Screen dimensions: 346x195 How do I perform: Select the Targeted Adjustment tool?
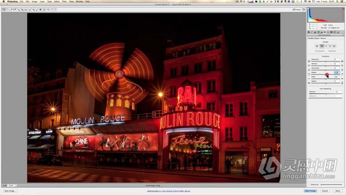click(x=19, y=10)
